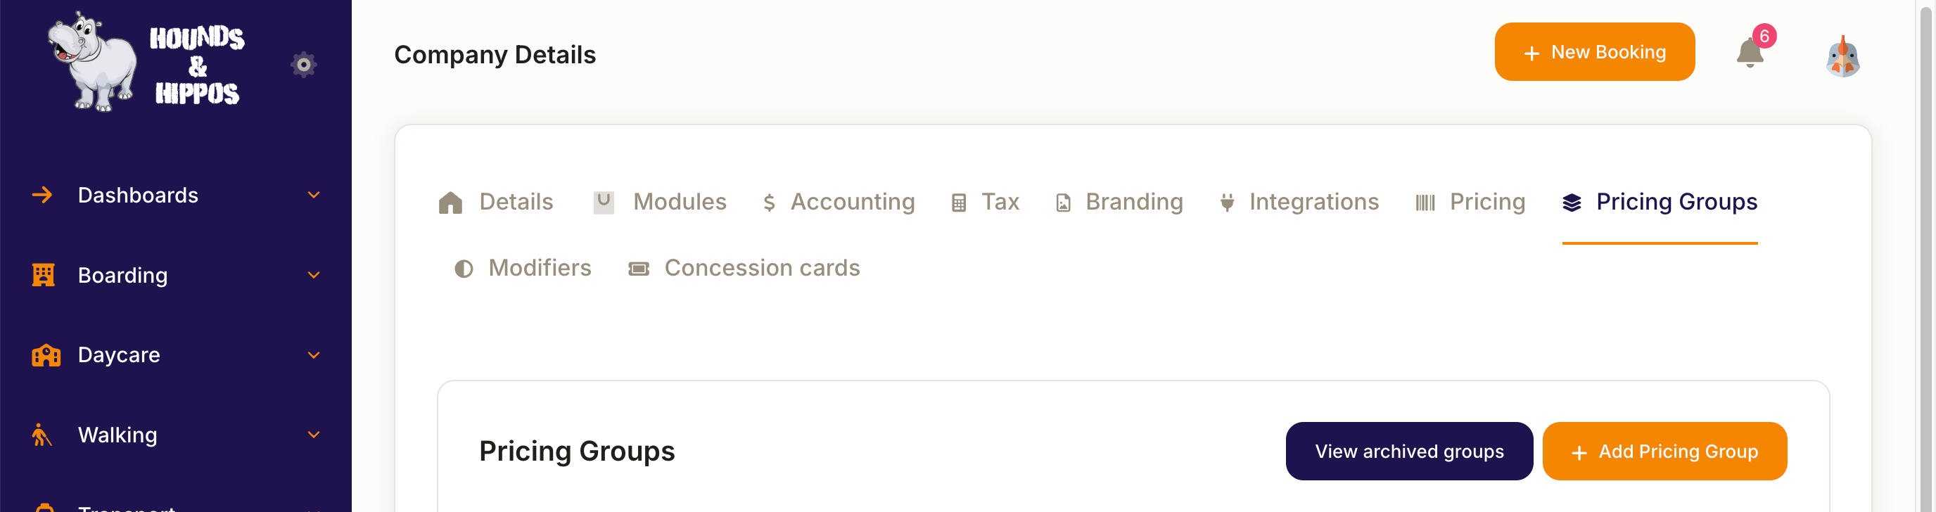Click View archived groups button
This screenshot has height=512, width=1936.
tap(1409, 451)
